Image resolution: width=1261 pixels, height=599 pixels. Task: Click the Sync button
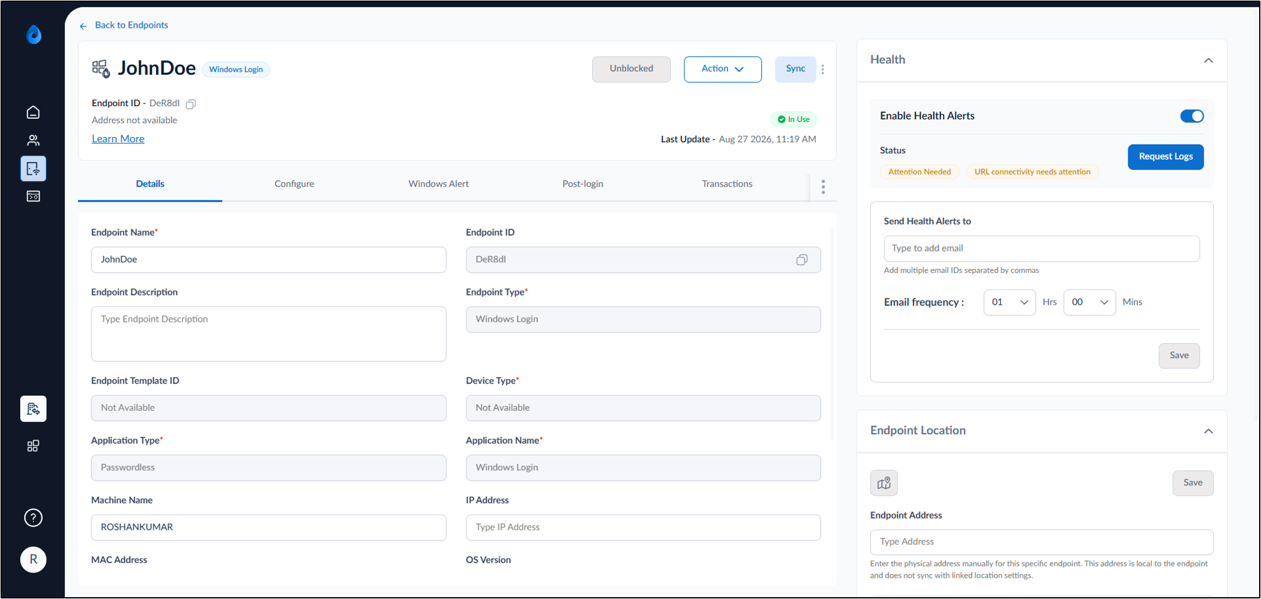click(x=795, y=69)
